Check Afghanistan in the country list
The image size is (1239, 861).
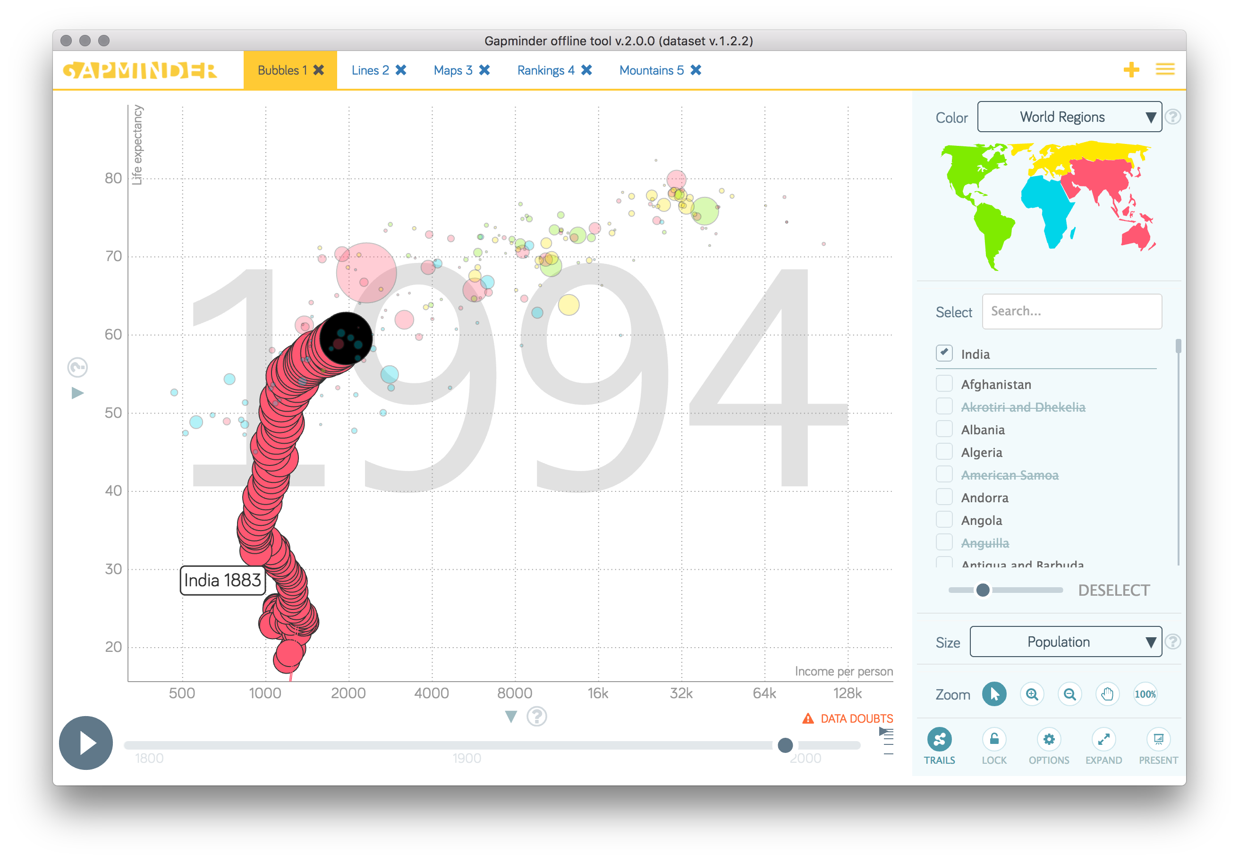point(944,383)
